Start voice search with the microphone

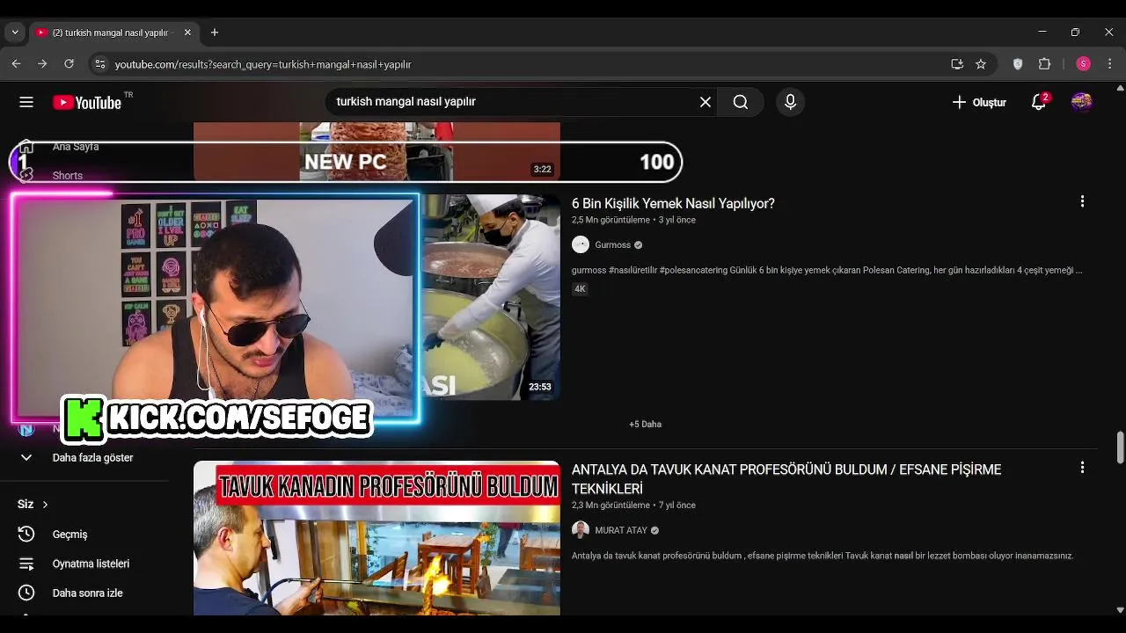click(x=790, y=102)
